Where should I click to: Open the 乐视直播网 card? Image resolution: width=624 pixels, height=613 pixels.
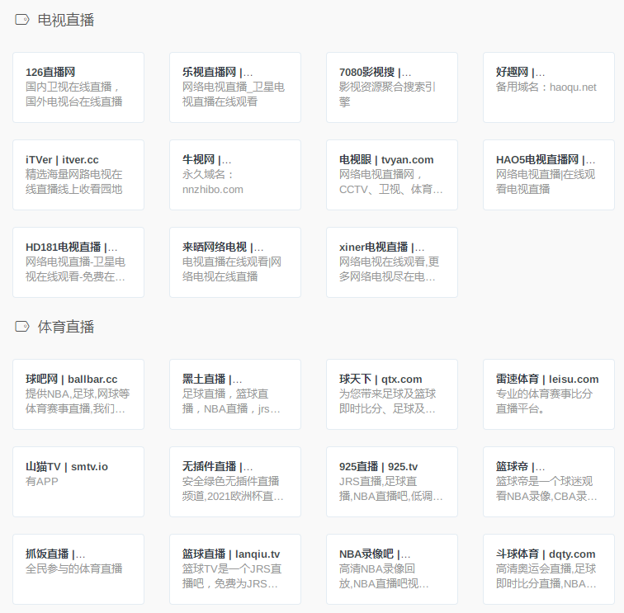tap(235, 87)
